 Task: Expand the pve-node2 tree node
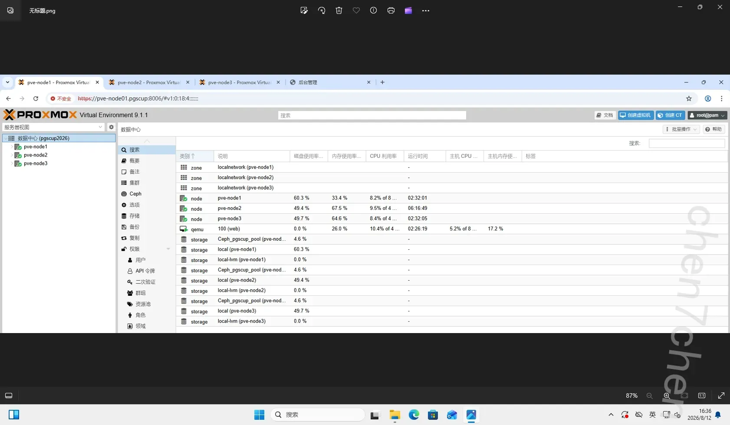[12, 155]
